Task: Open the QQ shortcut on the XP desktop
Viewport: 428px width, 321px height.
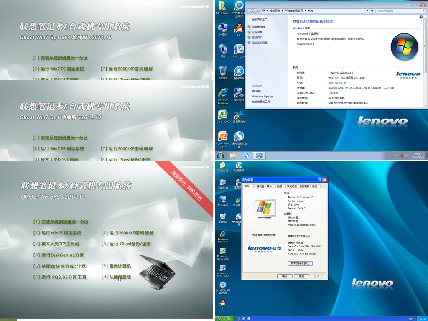Action: click(x=223, y=304)
